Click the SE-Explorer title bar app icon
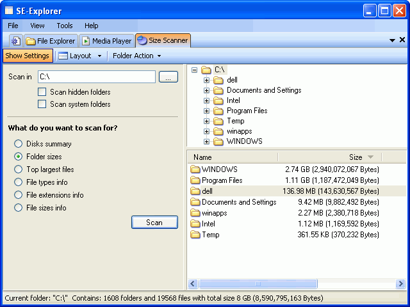Screen dimensions: 410x307 coord(9,11)
